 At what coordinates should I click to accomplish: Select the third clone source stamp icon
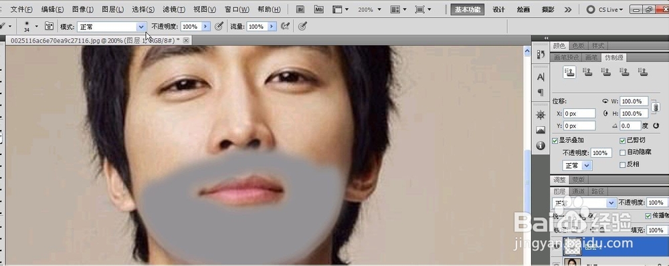click(606, 72)
